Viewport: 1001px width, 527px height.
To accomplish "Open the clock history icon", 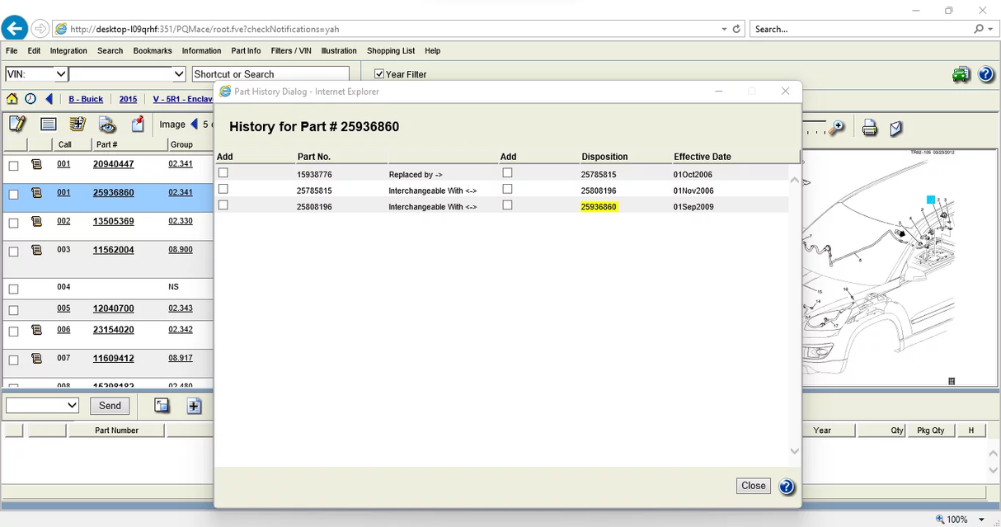I will click(31, 99).
